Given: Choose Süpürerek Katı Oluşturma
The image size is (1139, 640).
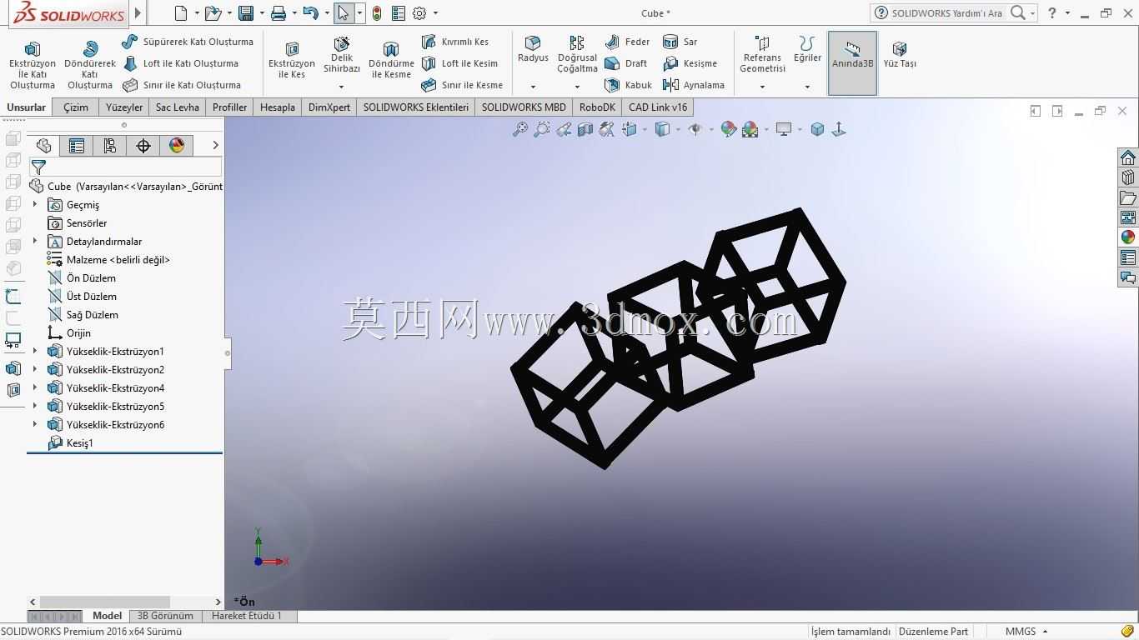Looking at the screenshot, I should [x=188, y=42].
